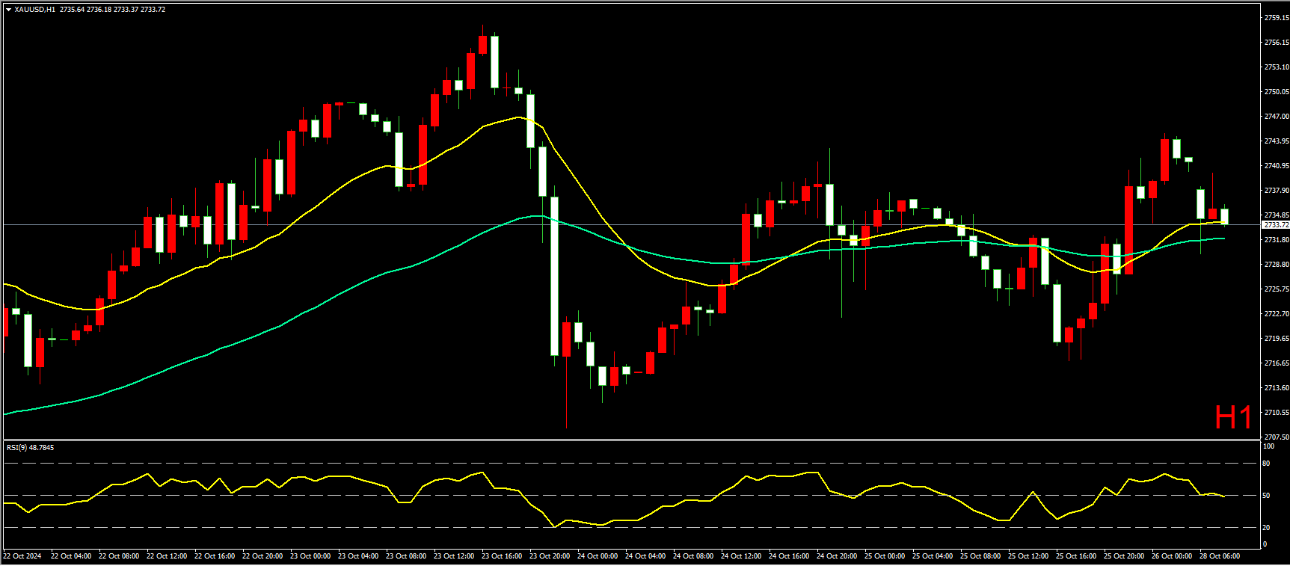1290x566 pixels.
Task: Click the 25 Oct 00:00 time label
Action: 885,556
